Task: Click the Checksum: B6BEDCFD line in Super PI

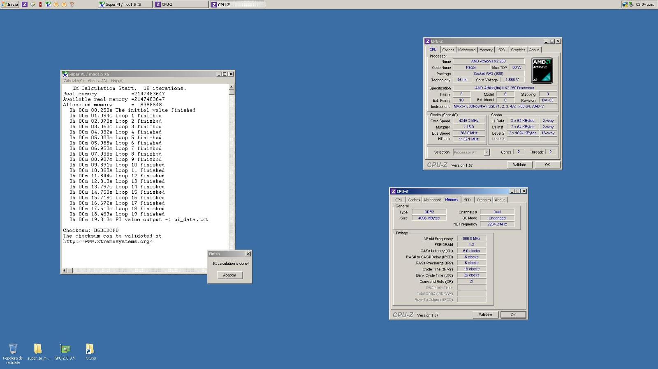Action: coord(91,231)
